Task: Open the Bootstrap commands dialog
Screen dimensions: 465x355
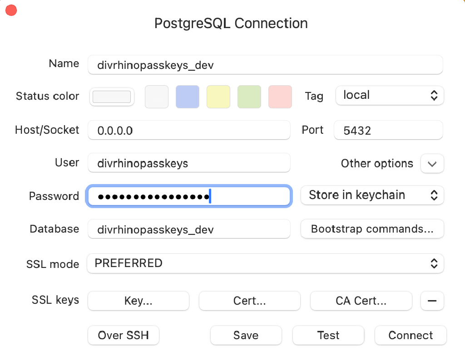Action: point(372,229)
